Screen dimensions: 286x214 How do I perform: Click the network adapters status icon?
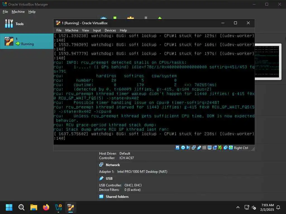[194, 148]
